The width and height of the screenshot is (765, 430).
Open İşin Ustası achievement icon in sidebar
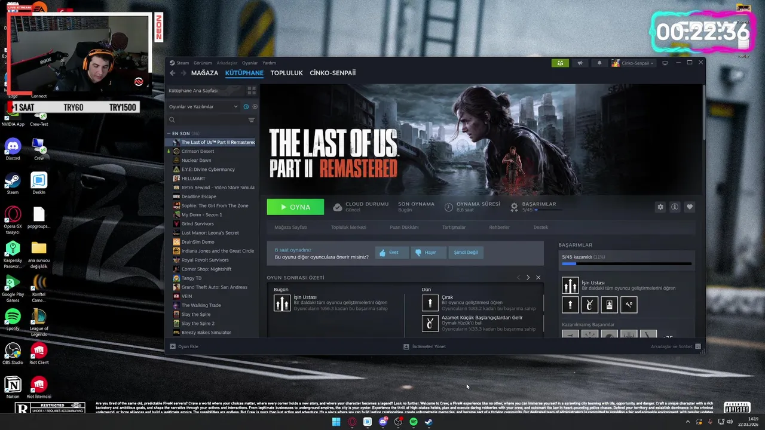570,285
